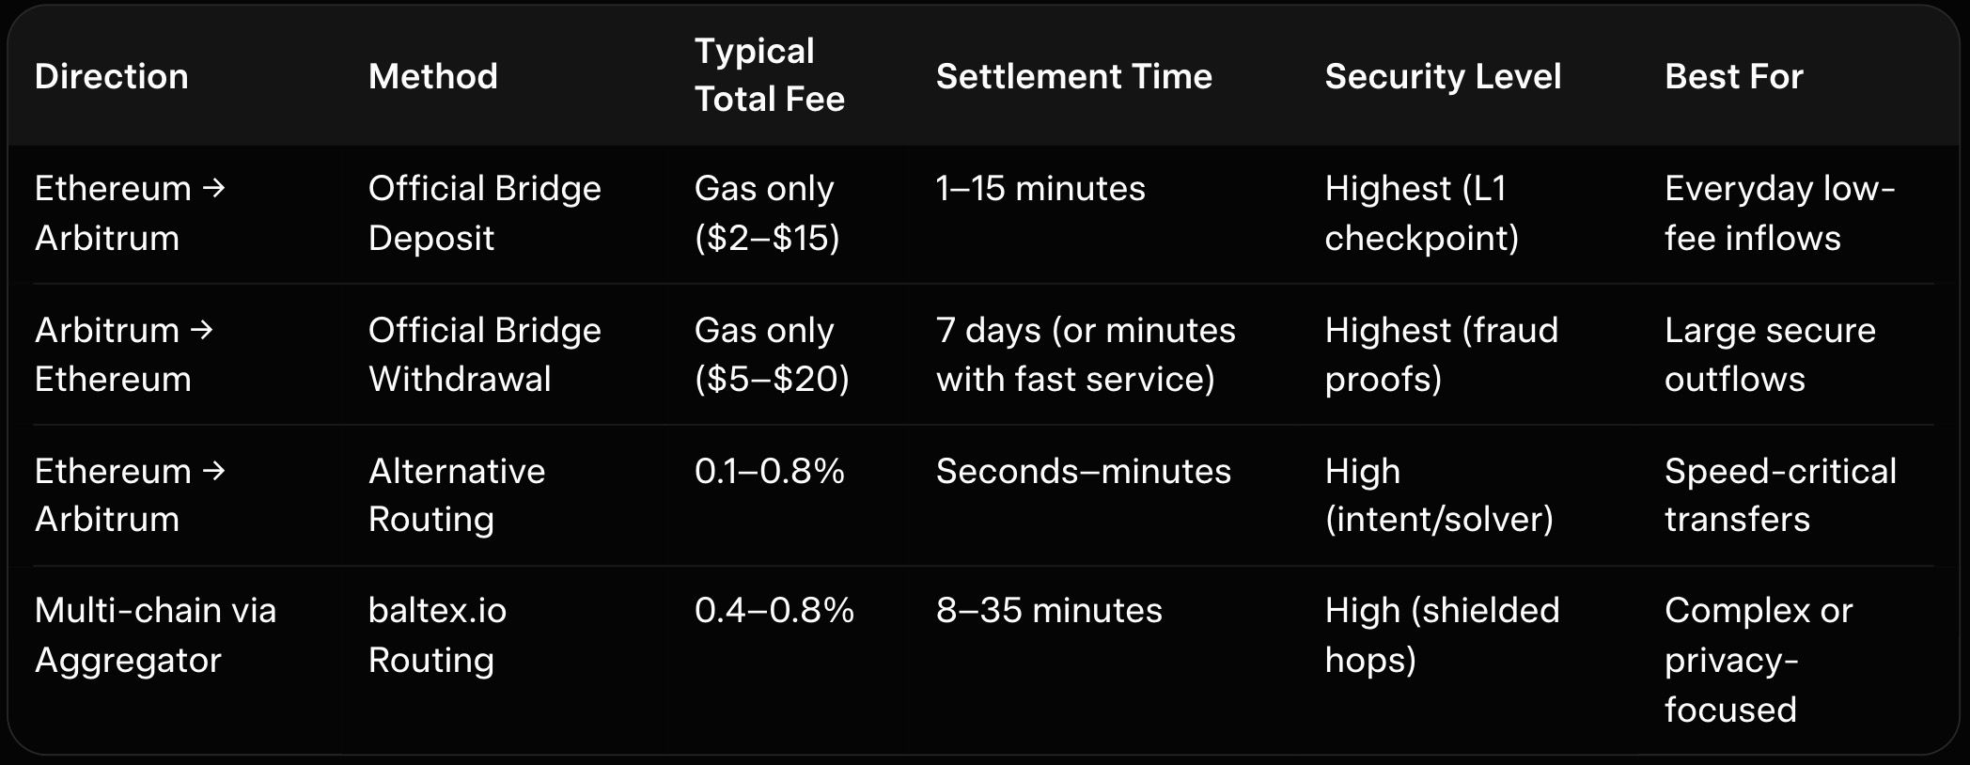Click the Alternative Routing method cell
This screenshot has height=765, width=1970.
456,494
